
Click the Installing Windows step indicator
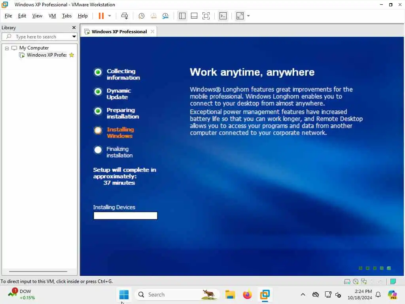98,130
